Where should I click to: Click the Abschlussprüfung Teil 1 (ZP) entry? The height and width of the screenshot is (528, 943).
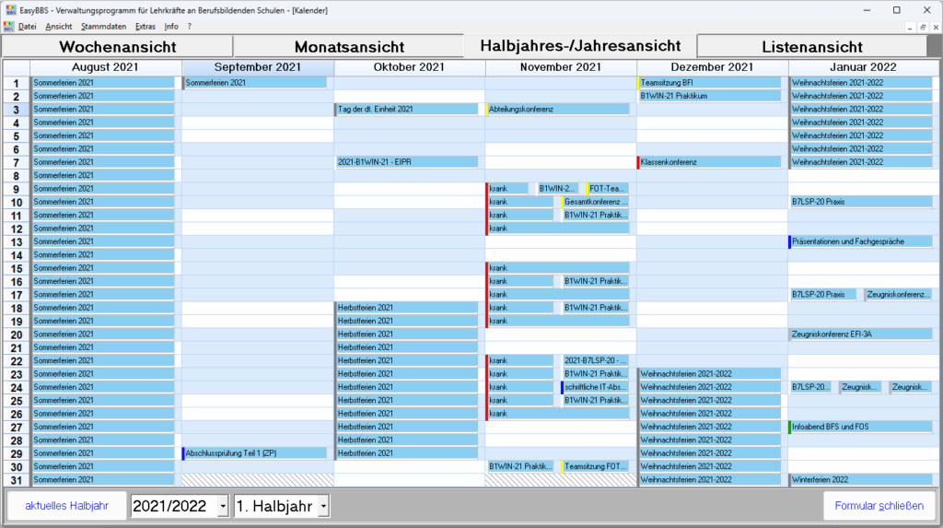(255, 453)
